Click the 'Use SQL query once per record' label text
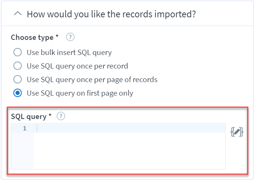Image resolution: width=254 pixels, height=180 pixels. coord(77,66)
